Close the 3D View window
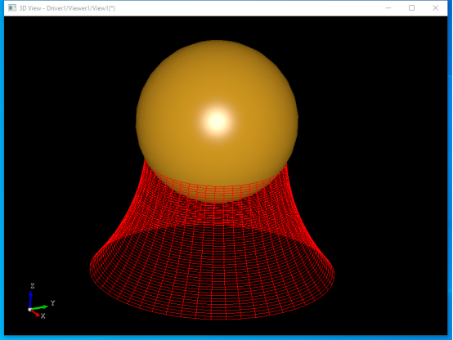 [435, 8]
